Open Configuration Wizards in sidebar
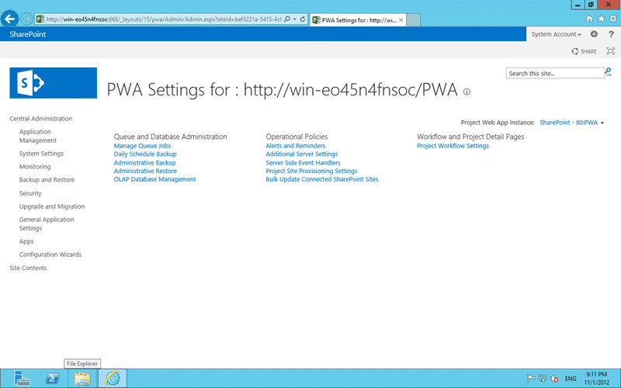The width and height of the screenshot is (621, 388). pyautogui.click(x=50, y=255)
